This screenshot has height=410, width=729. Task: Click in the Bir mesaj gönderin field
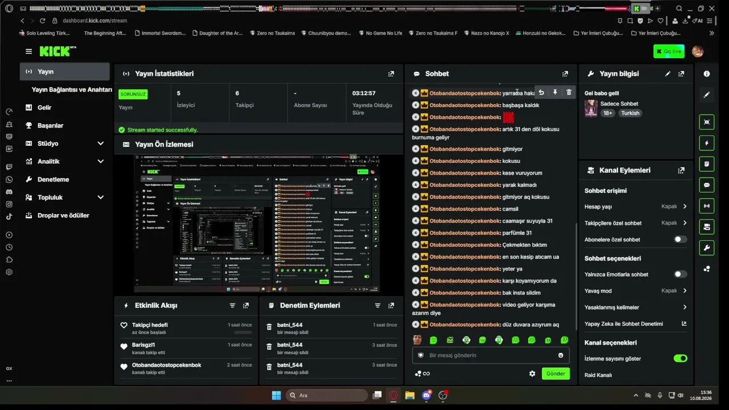click(491, 355)
